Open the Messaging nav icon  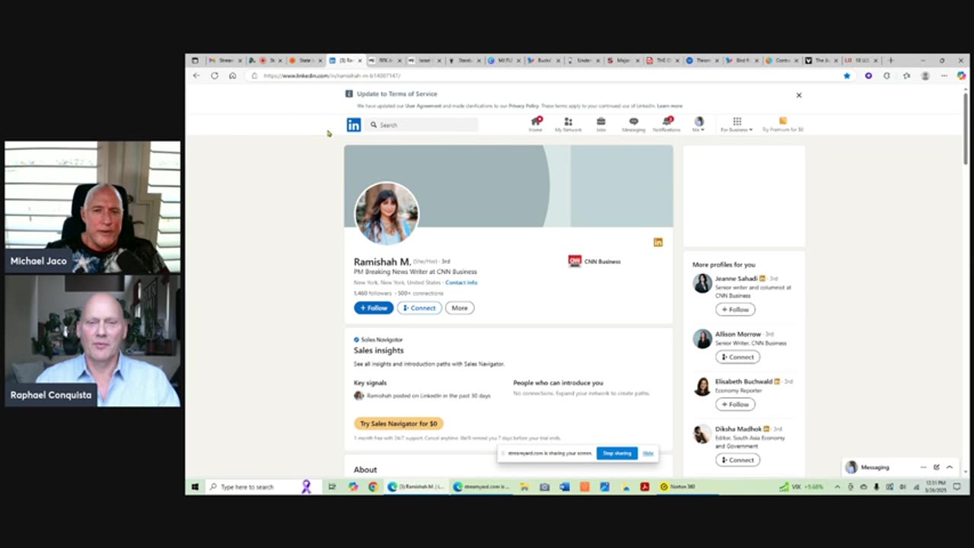click(633, 124)
